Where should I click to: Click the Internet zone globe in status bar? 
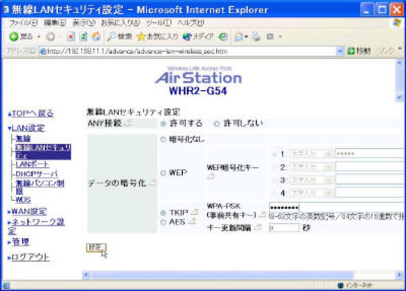point(341,285)
